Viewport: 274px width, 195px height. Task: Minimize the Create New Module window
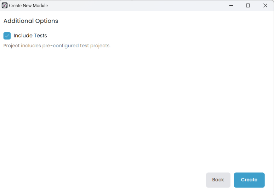[x=231, y=5]
